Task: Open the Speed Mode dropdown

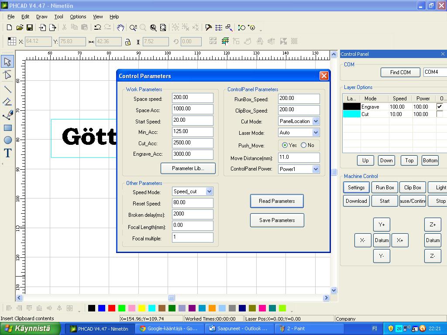Action: tap(209, 191)
